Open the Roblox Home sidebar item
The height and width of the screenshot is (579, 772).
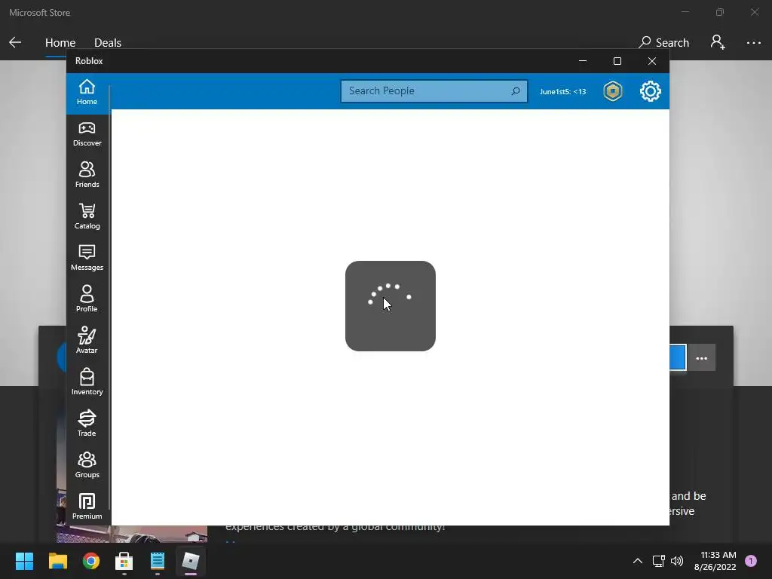[x=87, y=93]
